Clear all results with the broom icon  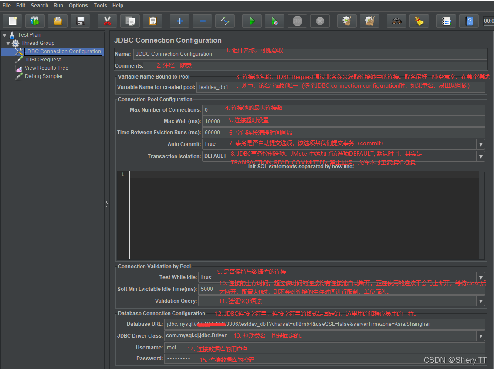point(369,20)
